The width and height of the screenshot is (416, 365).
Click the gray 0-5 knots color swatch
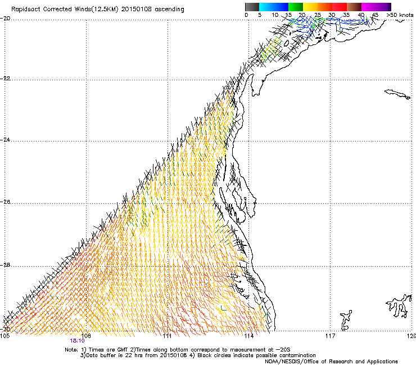click(x=252, y=7)
